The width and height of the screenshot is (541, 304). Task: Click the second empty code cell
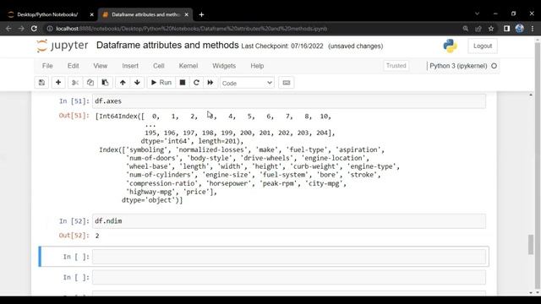click(x=289, y=278)
